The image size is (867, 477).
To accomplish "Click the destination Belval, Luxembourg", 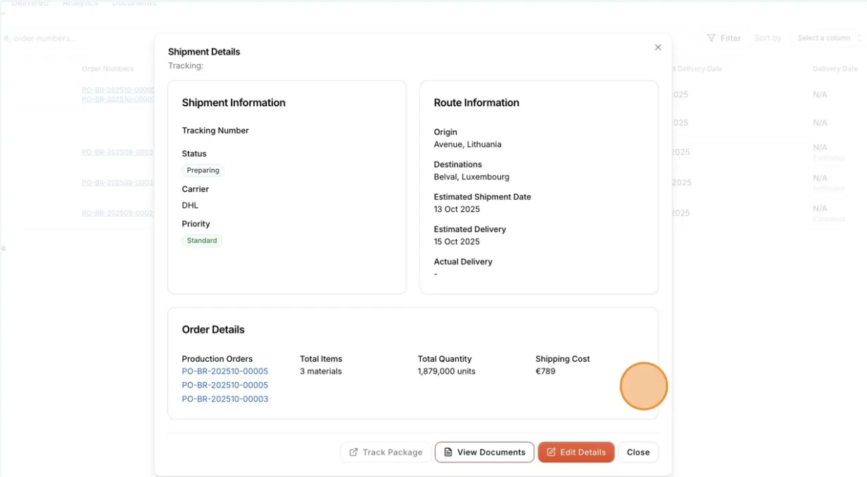I will tap(472, 177).
